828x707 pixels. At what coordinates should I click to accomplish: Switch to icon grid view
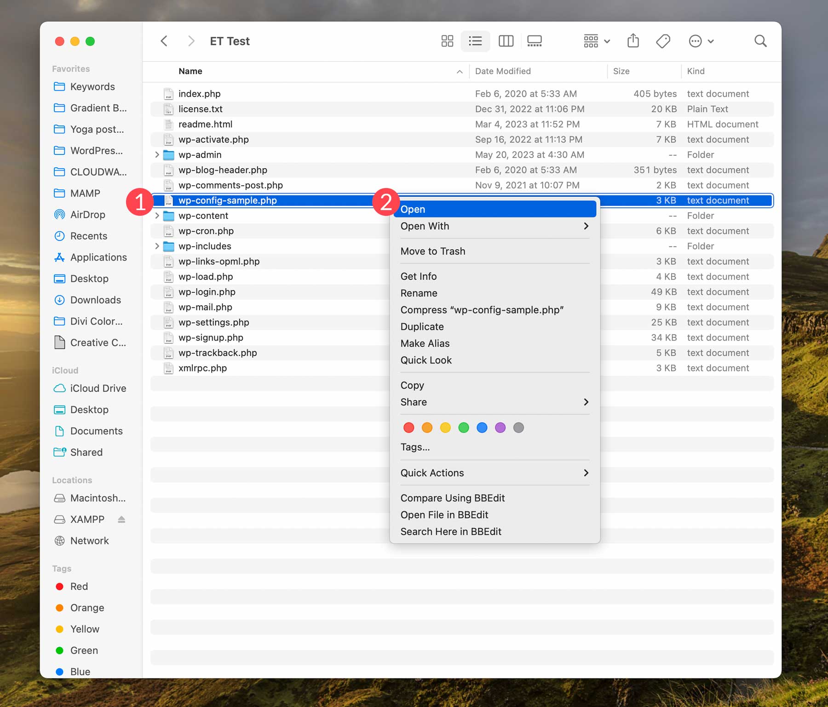447,41
